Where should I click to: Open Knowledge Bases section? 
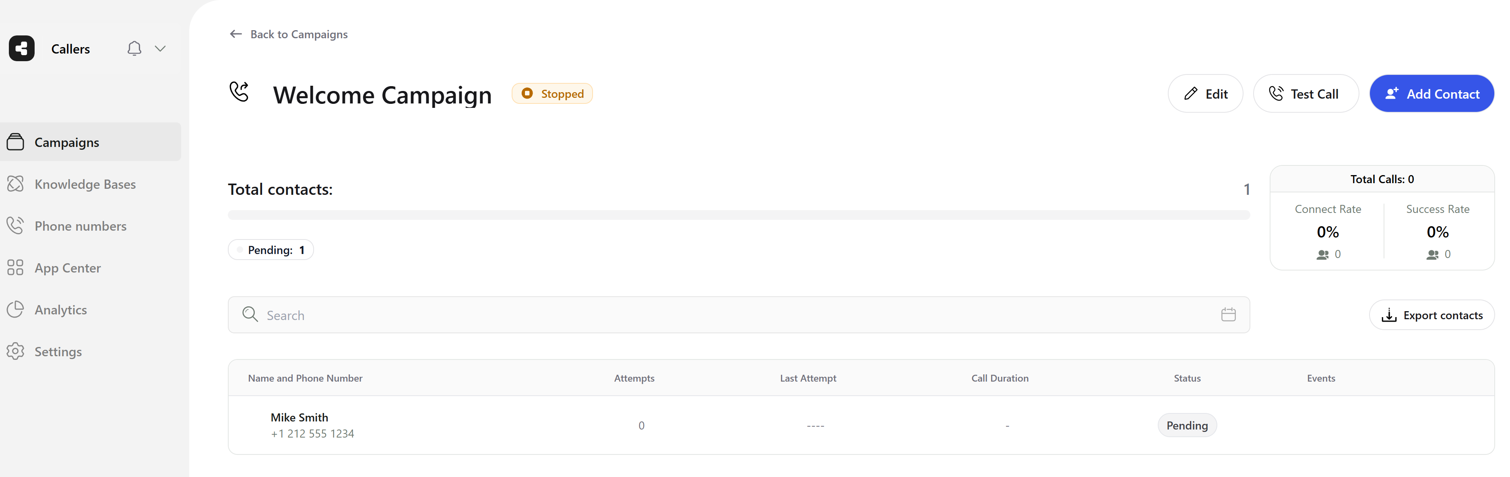pyautogui.click(x=85, y=184)
